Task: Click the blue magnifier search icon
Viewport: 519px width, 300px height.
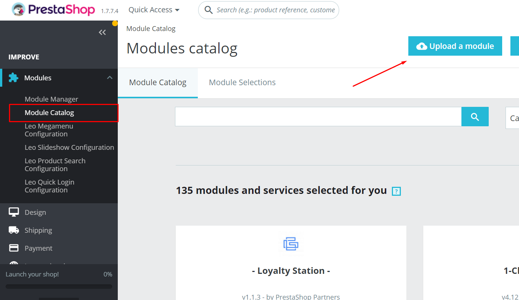Action: tap(475, 117)
